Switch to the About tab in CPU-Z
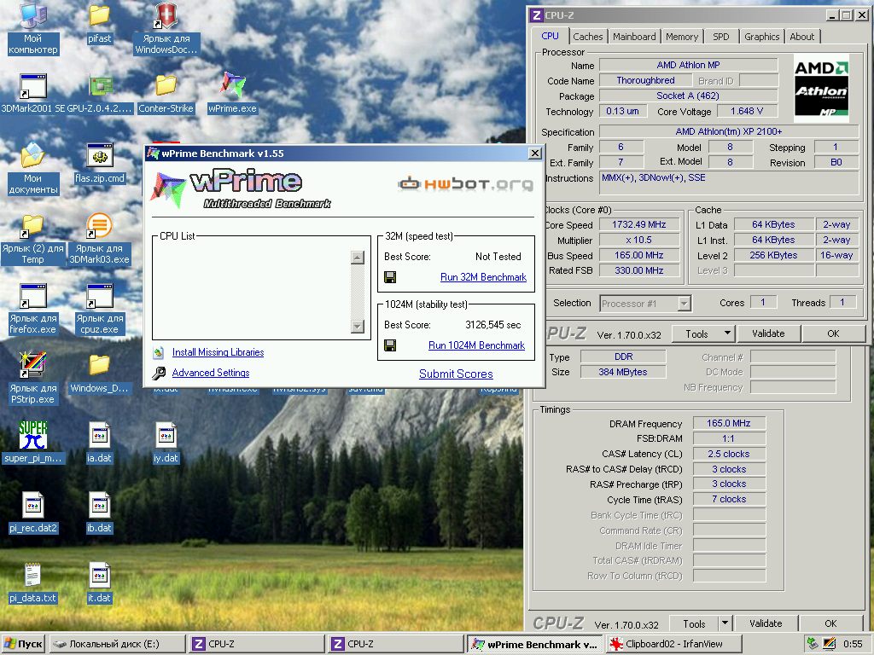874x655 pixels. [802, 37]
